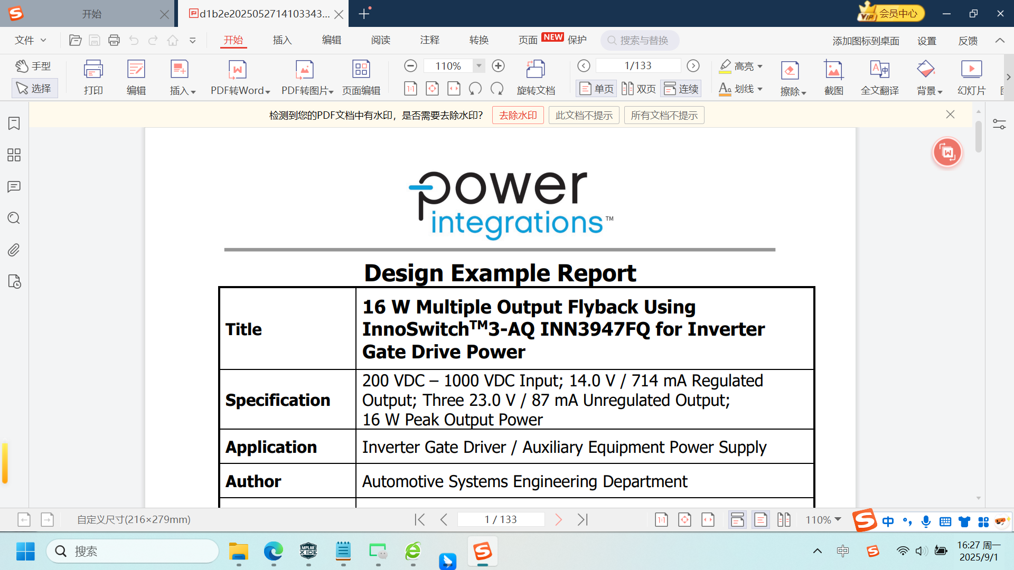Open the search sidebar panel

click(14, 218)
